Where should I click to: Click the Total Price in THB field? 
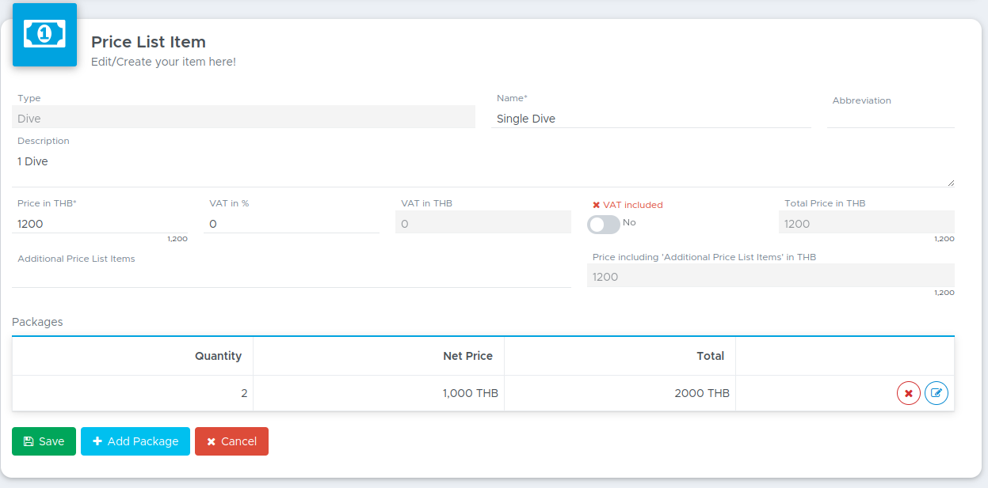coord(867,222)
